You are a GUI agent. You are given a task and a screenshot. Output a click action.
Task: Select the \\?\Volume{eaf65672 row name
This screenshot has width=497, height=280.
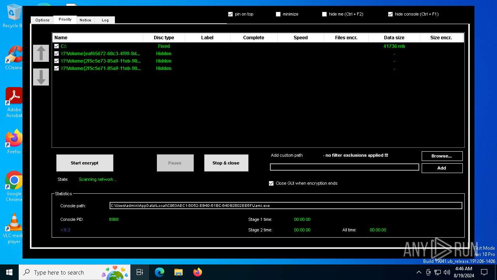click(x=101, y=53)
